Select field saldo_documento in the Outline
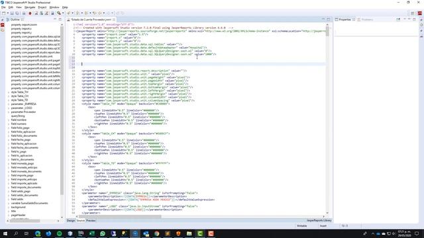 (x=25, y=195)
